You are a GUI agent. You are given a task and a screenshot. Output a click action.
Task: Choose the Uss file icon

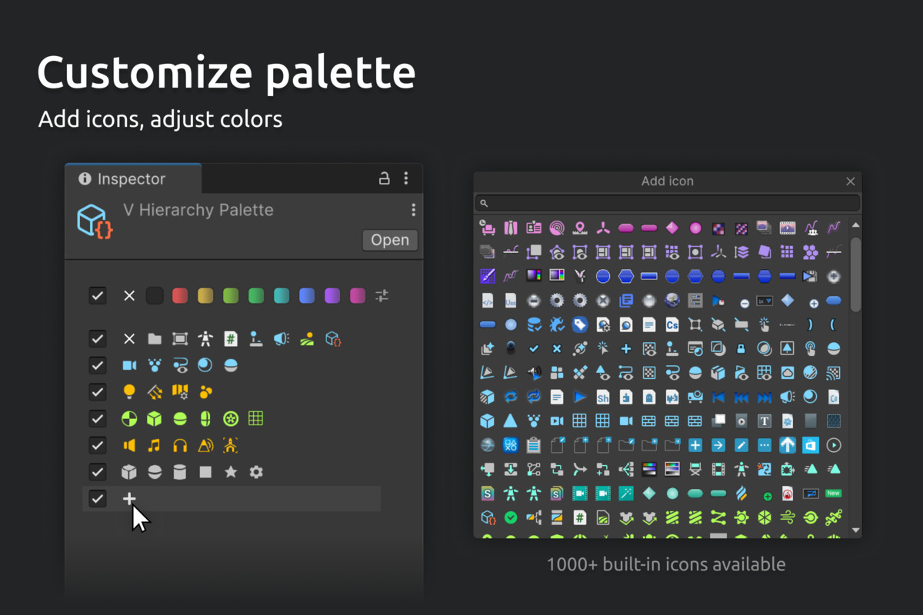[x=511, y=300]
